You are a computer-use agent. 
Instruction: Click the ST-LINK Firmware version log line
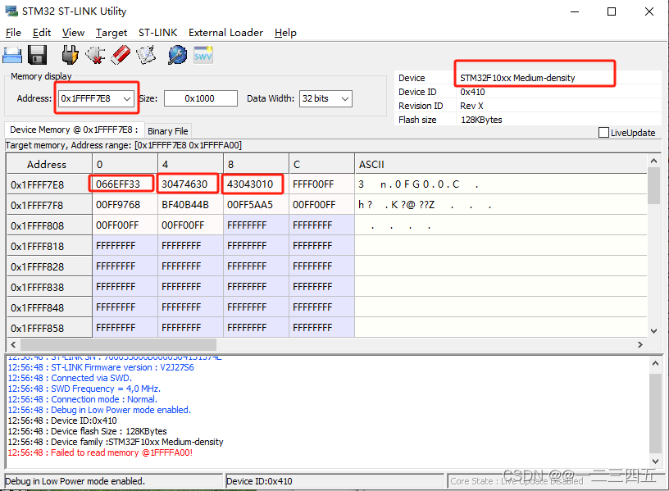click(101, 367)
